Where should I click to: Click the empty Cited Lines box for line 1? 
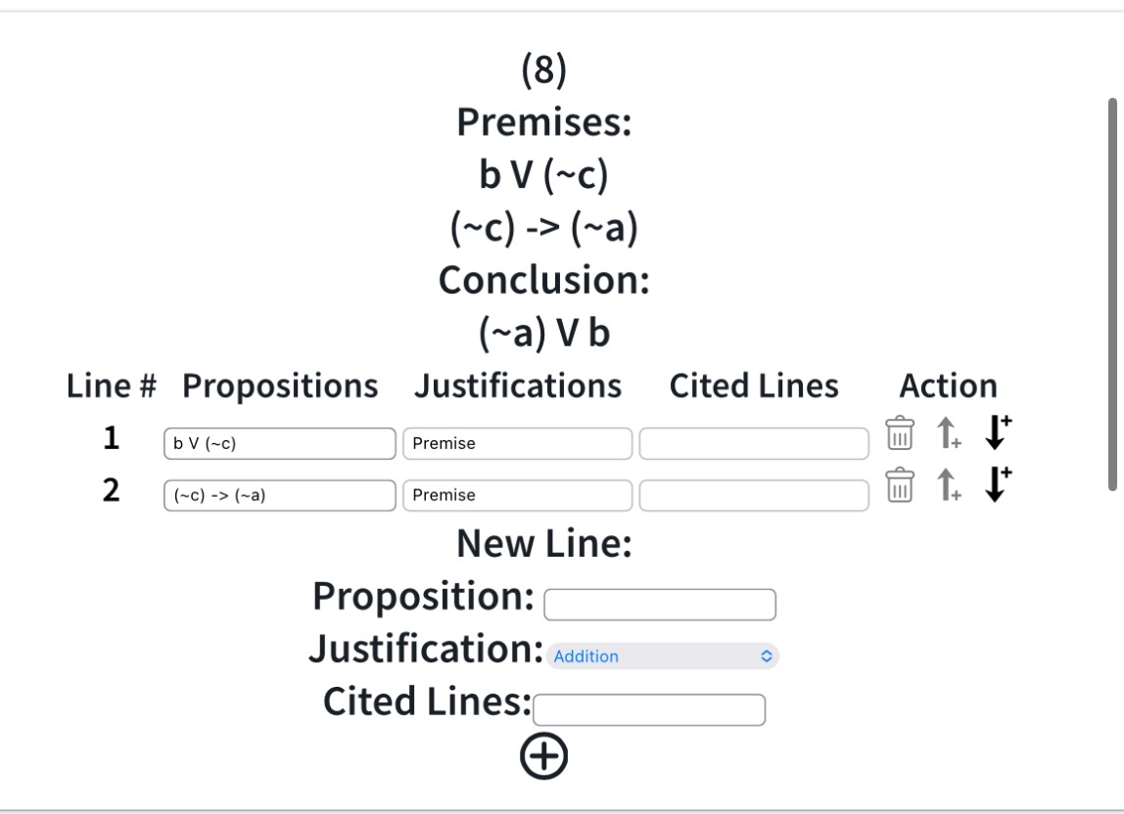coord(753,443)
